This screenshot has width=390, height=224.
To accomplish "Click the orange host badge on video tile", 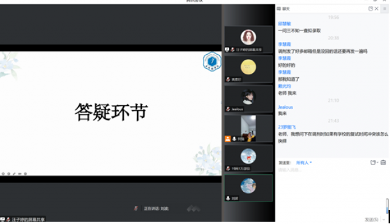I will pos(227,139).
